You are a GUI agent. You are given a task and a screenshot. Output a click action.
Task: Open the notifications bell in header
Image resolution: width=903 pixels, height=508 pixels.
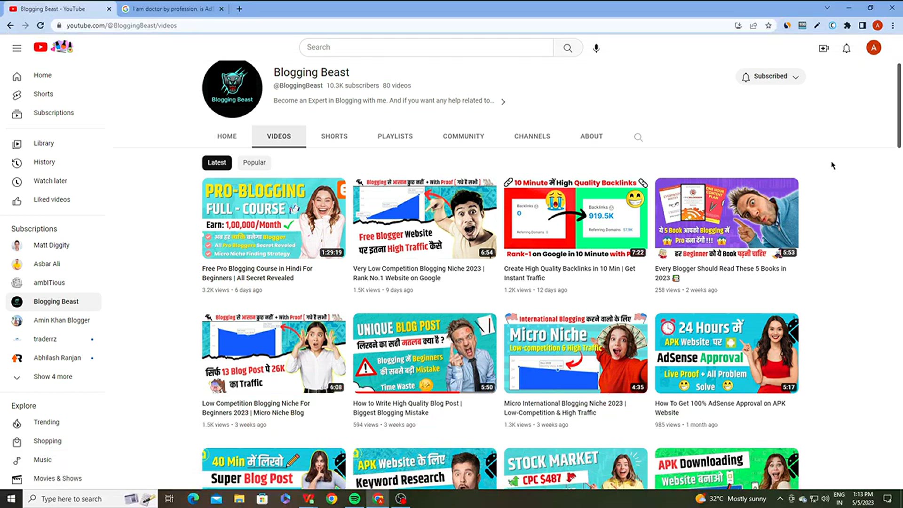(846, 48)
